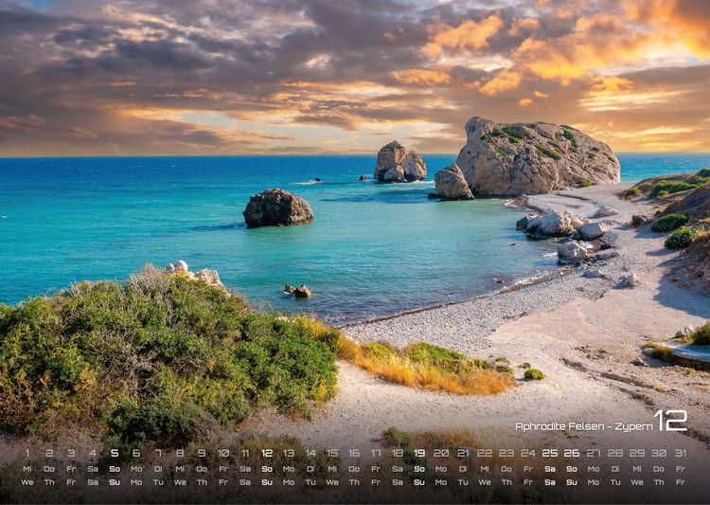Select the Aphrodite Felsen - Zypern caption

(584, 426)
